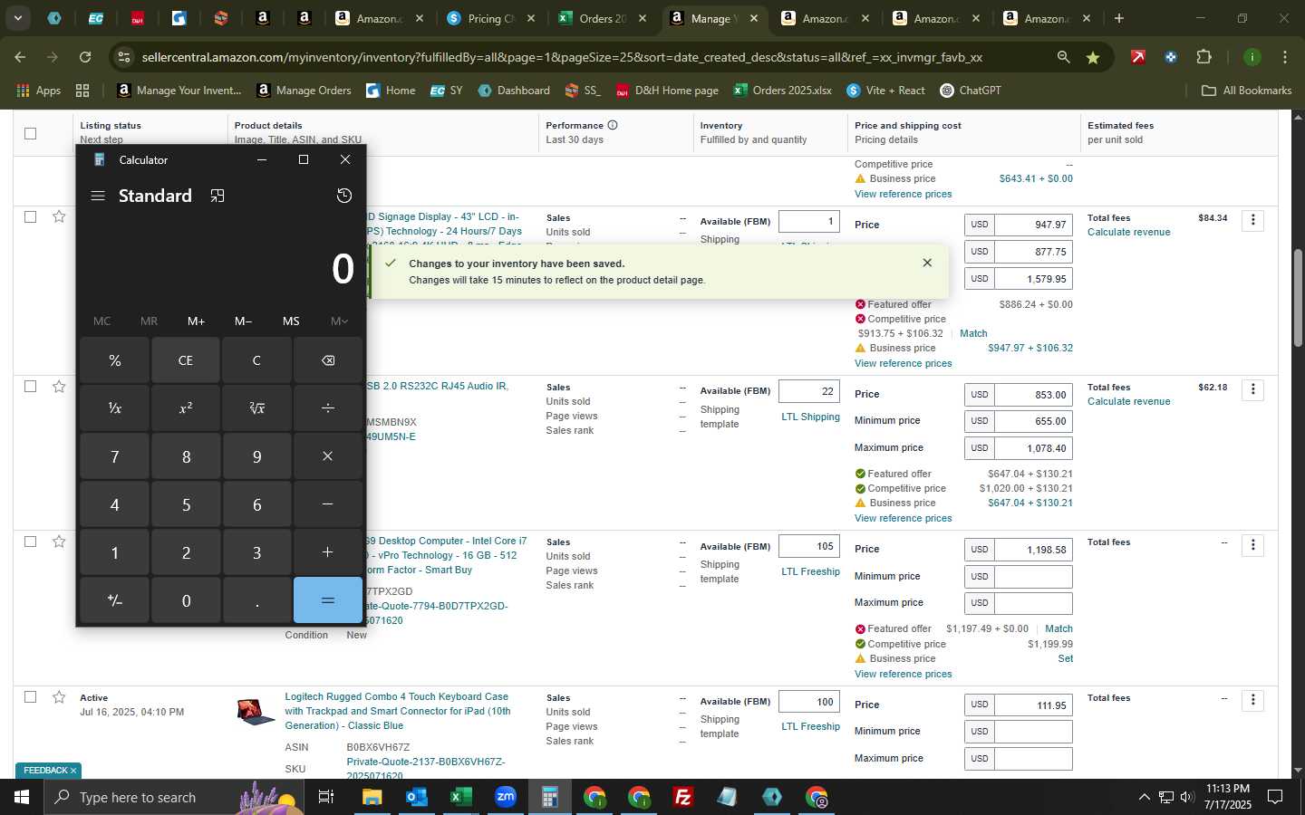Click the Chrome address bar URL

click(x=562, y=57)
